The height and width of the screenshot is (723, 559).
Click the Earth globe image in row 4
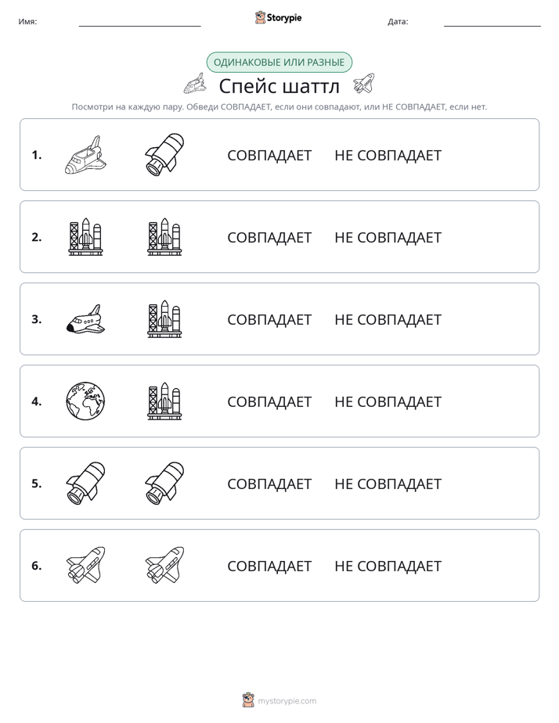[x=85, y=401]
